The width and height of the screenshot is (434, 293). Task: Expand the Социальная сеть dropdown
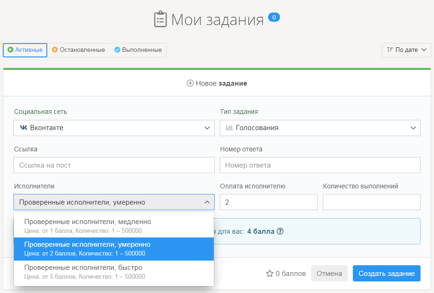[114, 128]
